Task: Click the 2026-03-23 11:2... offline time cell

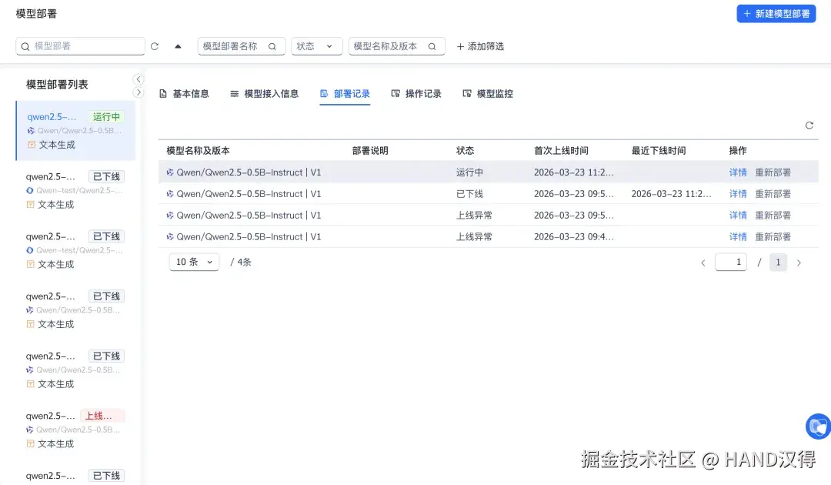Action: [671, 194]
